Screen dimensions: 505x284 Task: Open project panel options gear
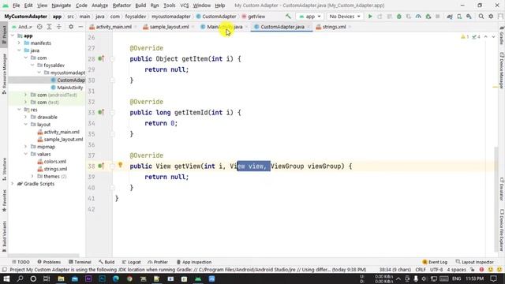(71, 27)
